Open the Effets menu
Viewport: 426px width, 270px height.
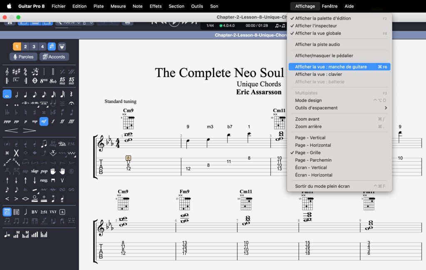[x=156, y=6]
